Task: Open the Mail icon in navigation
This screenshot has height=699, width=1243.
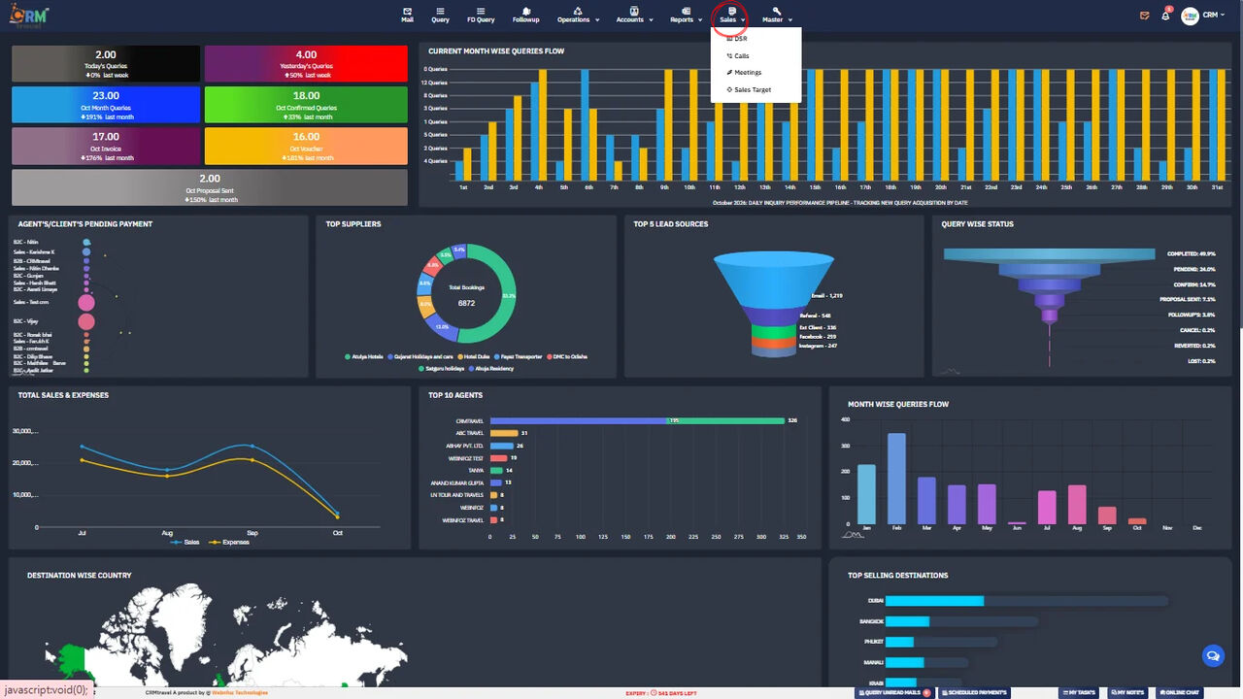Action: 407,15
